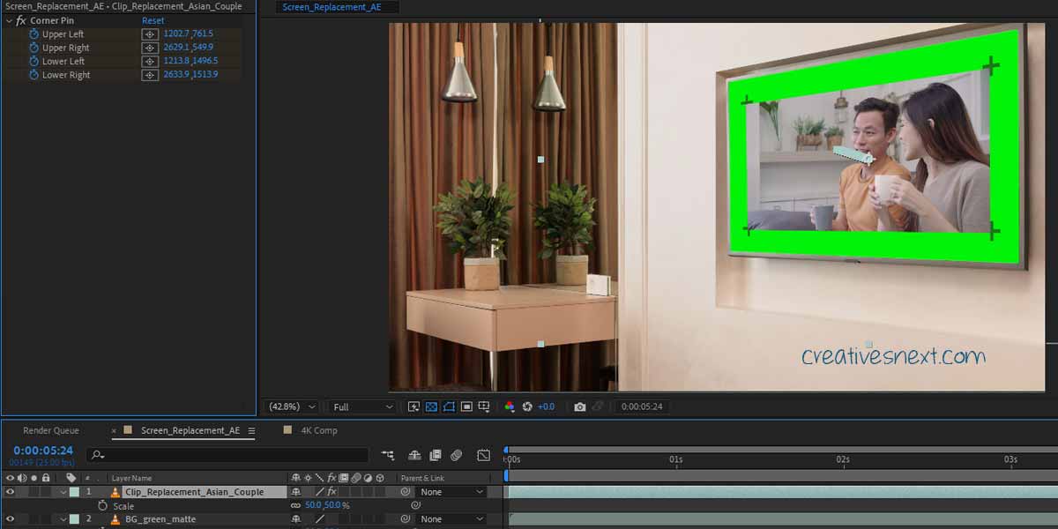
Task: Toggle the Scale constrain proportions link
Action: coord(295,506)
